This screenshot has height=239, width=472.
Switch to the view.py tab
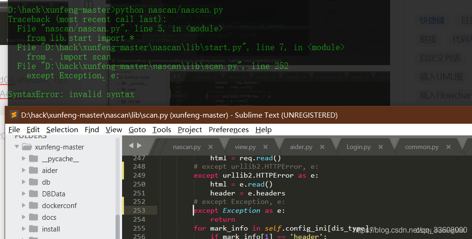pos(245,147)
